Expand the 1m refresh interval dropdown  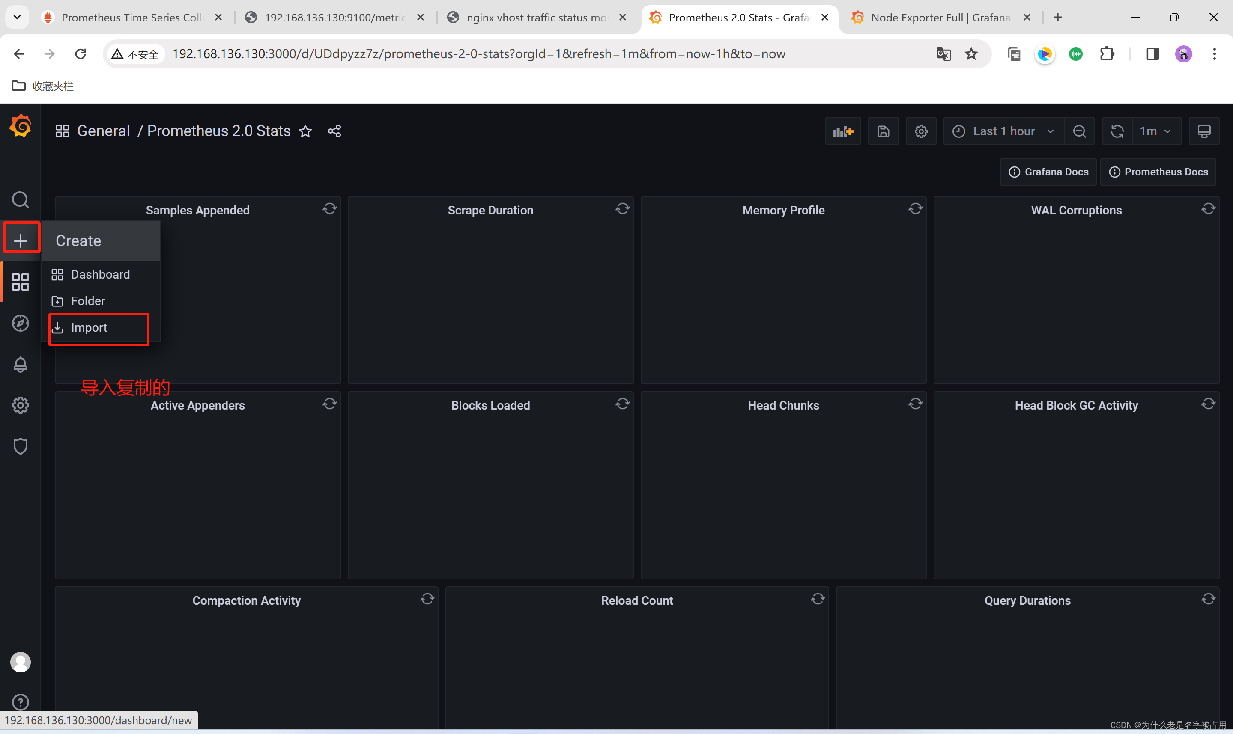point(1156,131)
